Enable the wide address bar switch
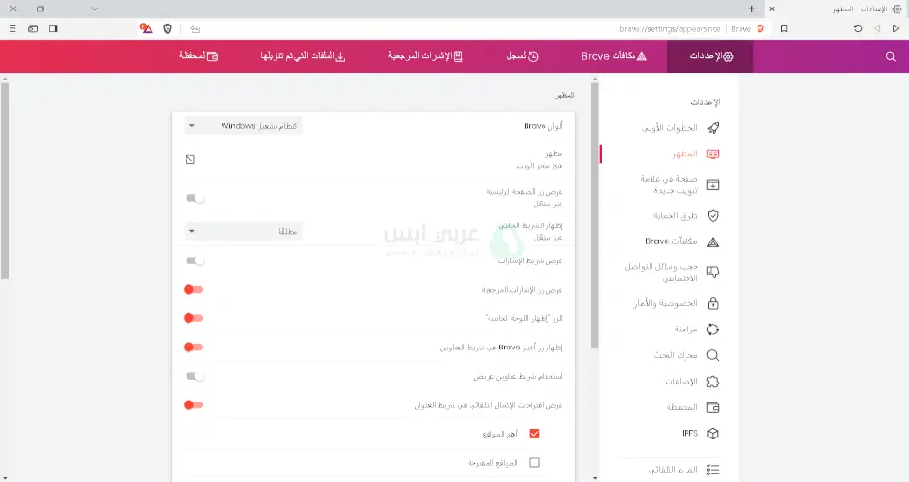 195,377
